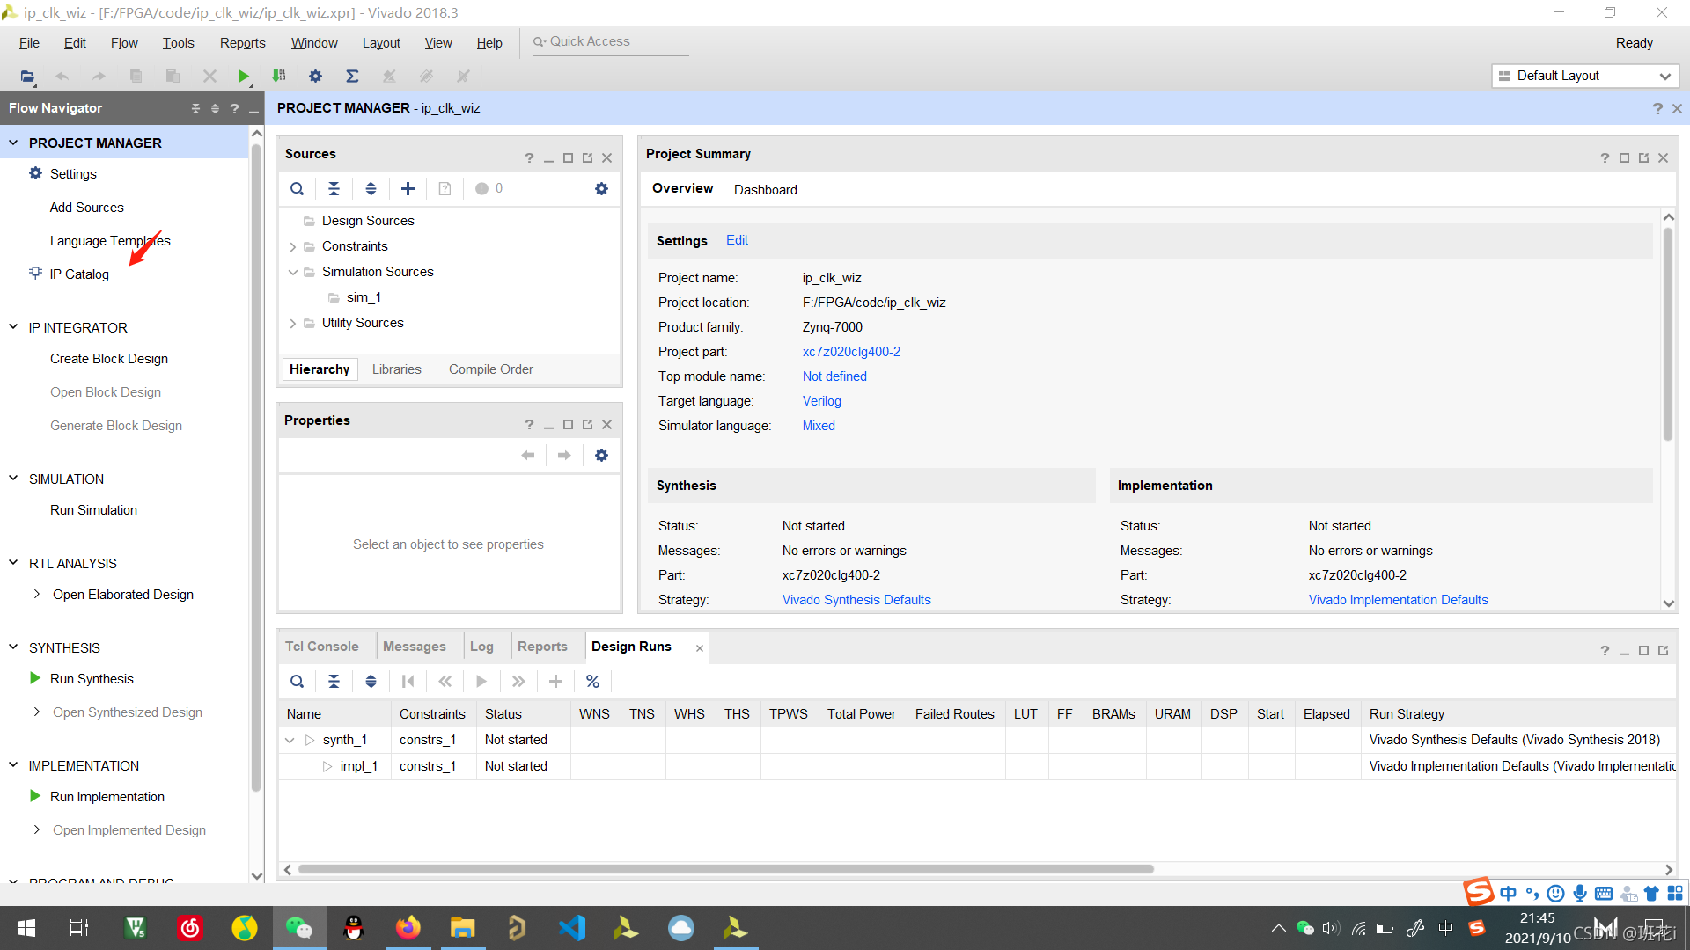Click the Vivado Implementation Defaults link
The width and height of the screenshot is (1690, 950).
coord(1398,600)
